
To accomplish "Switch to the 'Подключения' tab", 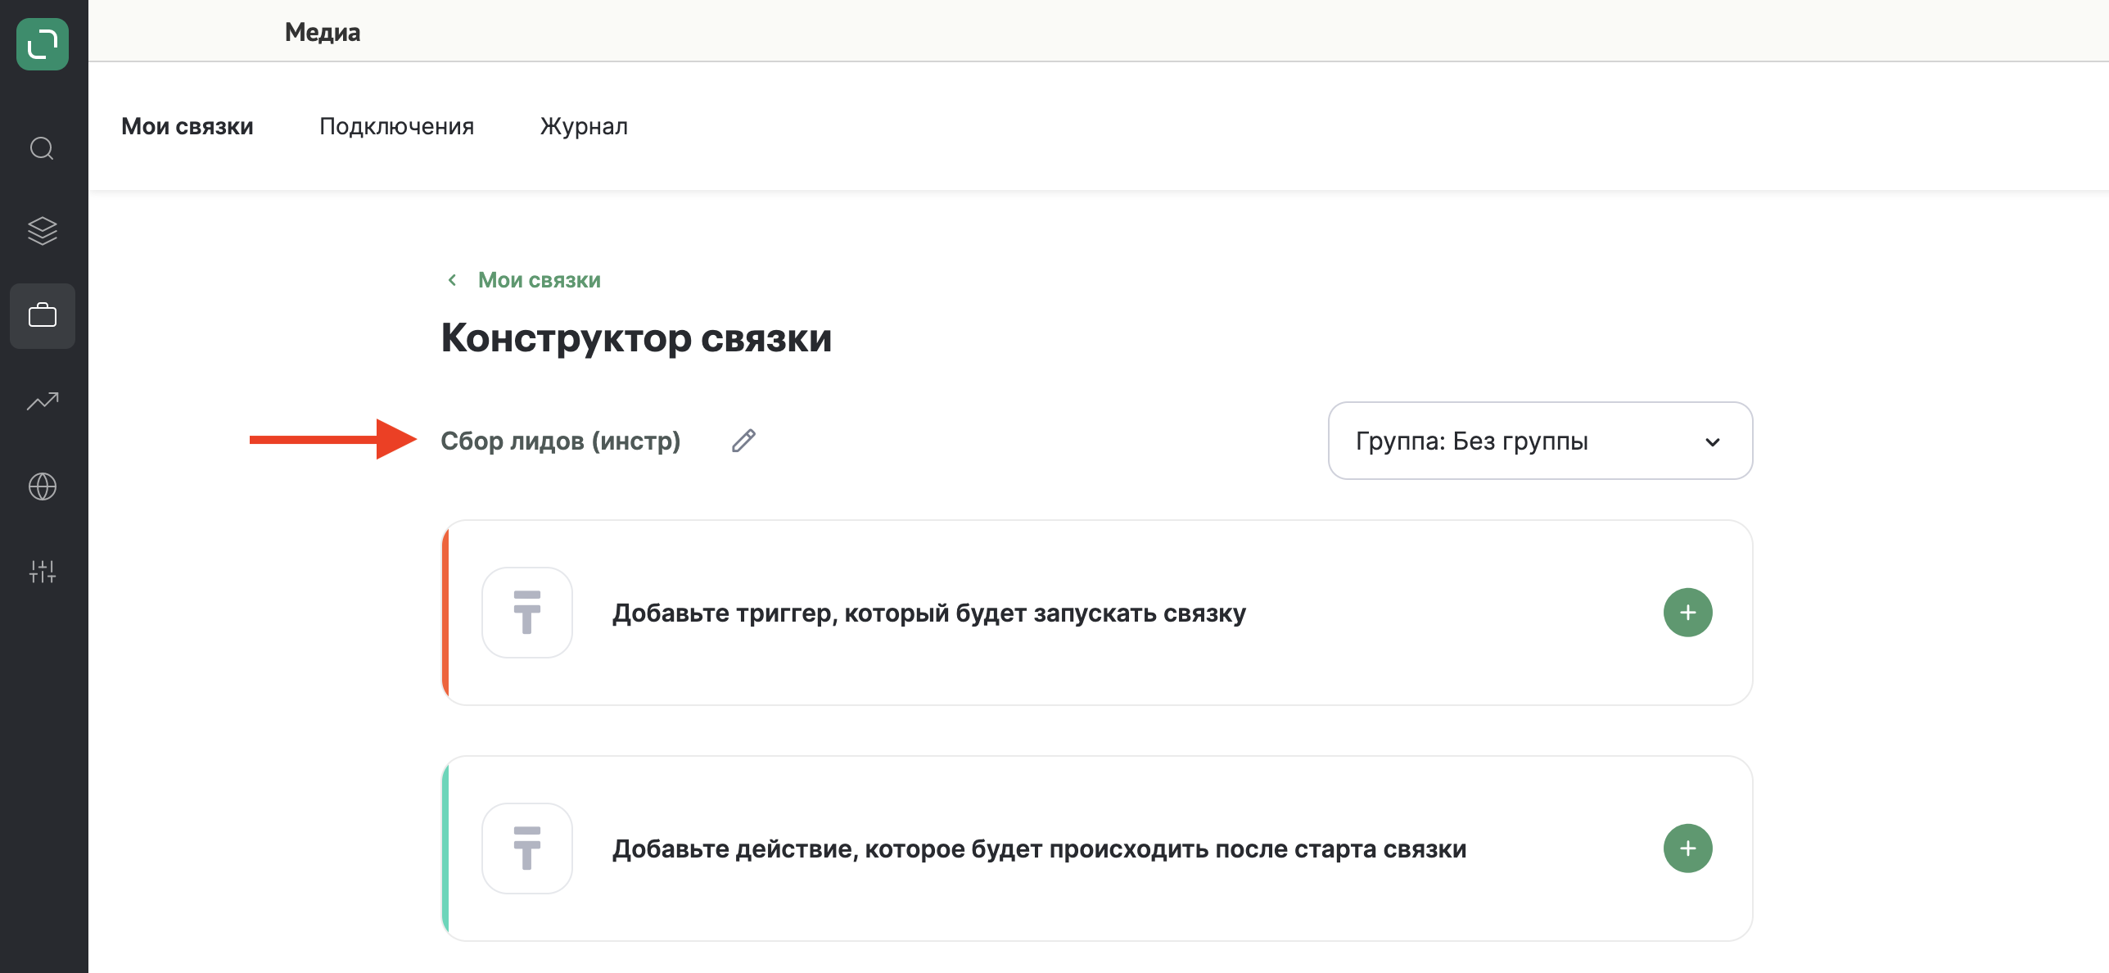I will click(x=396, y=126).
